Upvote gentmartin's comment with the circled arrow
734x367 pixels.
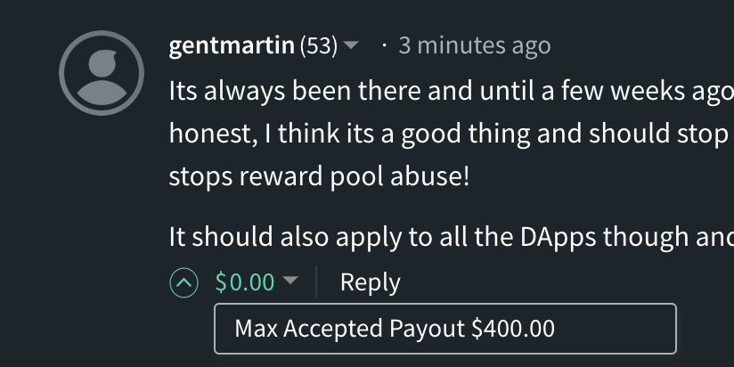[x=183, y=282]
